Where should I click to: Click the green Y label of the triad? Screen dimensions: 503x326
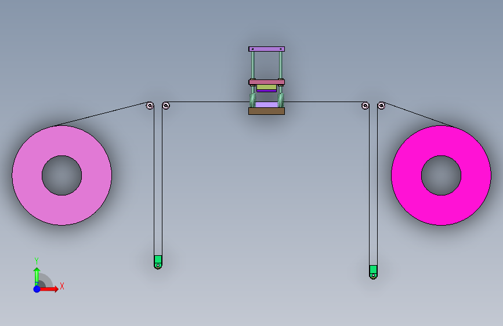[x=37, y=261]
